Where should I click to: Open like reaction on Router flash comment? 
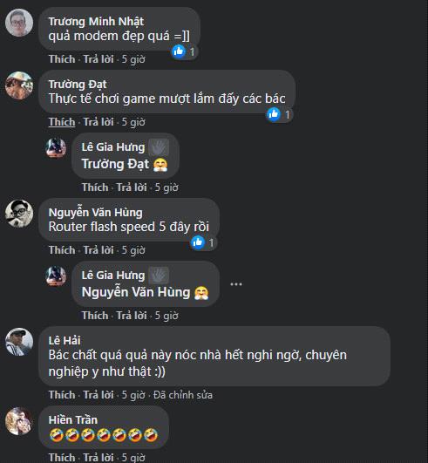(x=198, y=242)
